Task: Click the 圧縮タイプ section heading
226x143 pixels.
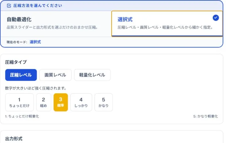Action: [x=16, y=62]
